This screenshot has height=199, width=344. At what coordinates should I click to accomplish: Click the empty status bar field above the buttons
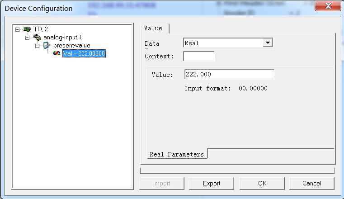click(237, 171)
